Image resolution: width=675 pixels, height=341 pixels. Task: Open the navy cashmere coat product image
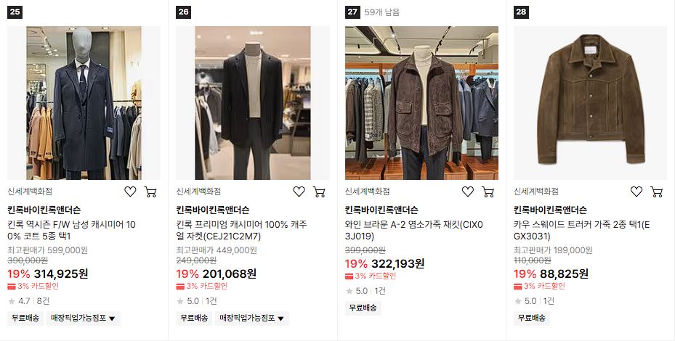pyautogui.click(x=84, y=103)
